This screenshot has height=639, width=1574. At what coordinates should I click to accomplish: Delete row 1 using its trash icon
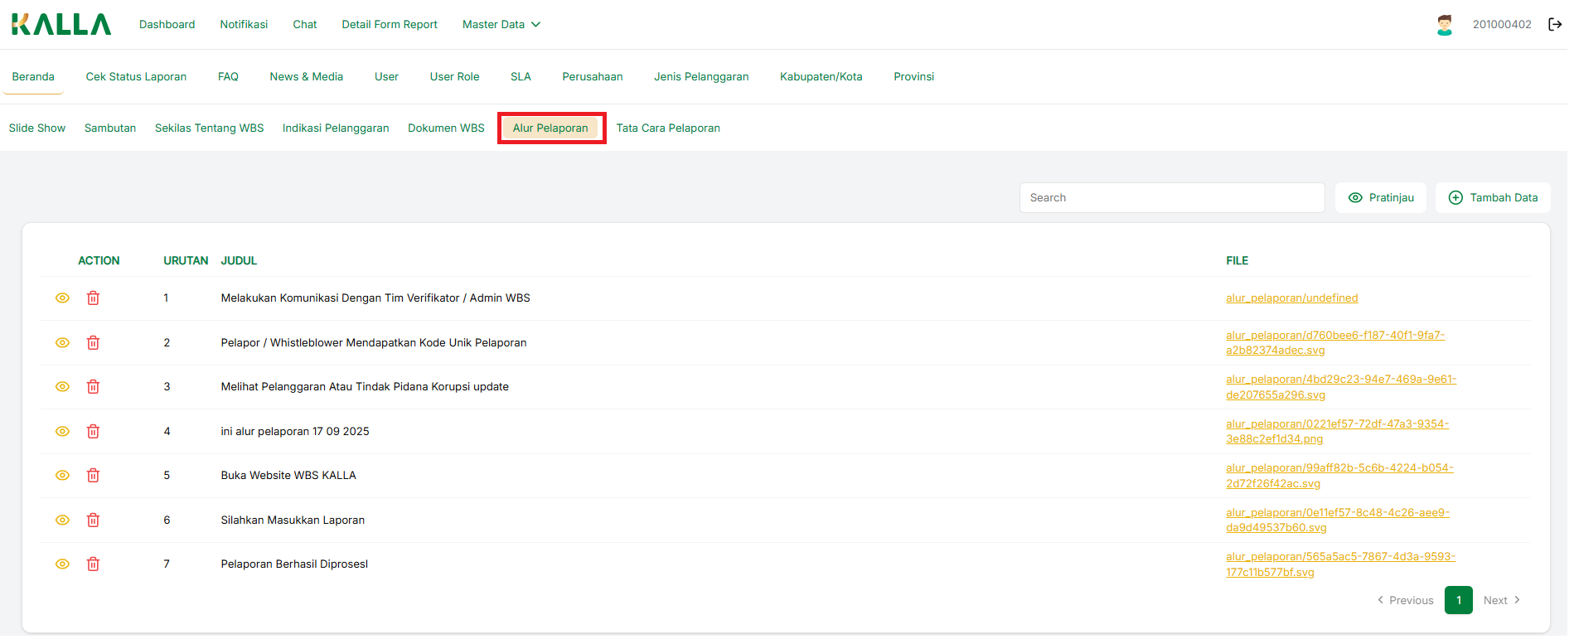pyautogui.click(x=93, y=298)
